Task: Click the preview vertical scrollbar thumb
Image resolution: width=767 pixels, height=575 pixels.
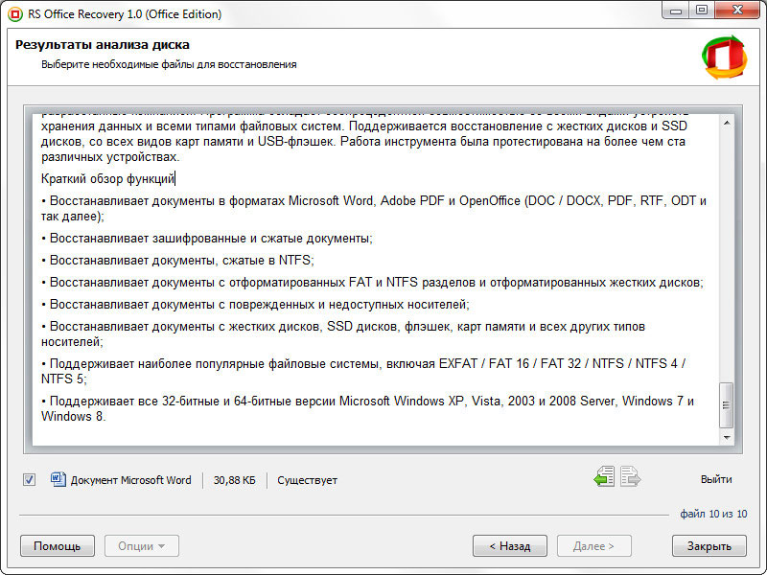Action: pos(727,404)
